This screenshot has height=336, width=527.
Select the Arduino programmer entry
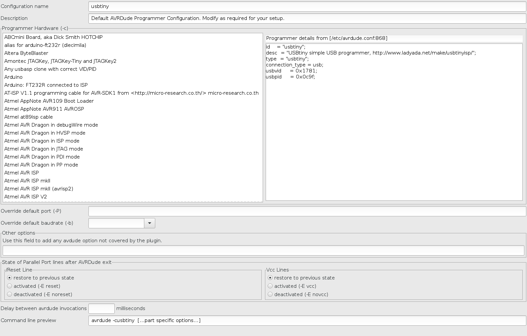133,77
